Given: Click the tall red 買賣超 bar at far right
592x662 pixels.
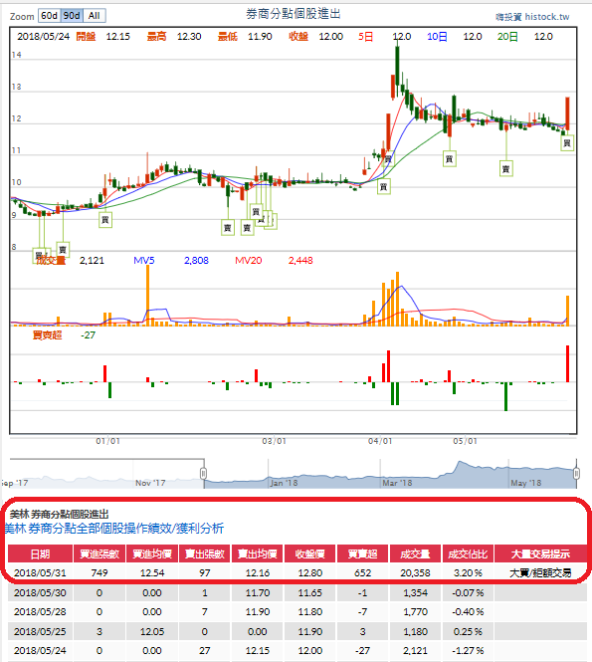Looking at the screenshot, I should click(x=567, y=364).
